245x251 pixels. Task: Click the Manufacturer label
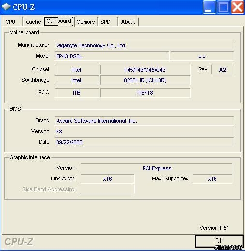coord(33,45)
